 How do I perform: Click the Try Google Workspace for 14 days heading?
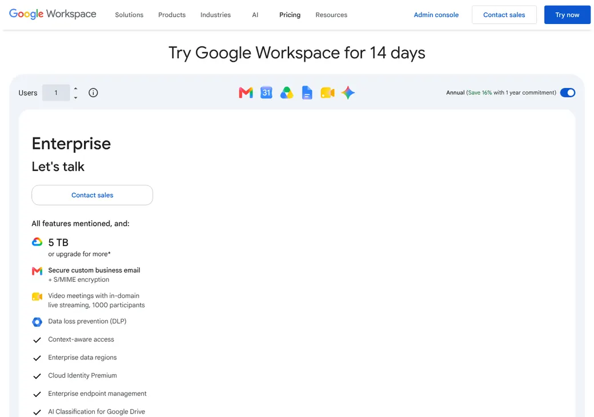click(x=297, y=52)
